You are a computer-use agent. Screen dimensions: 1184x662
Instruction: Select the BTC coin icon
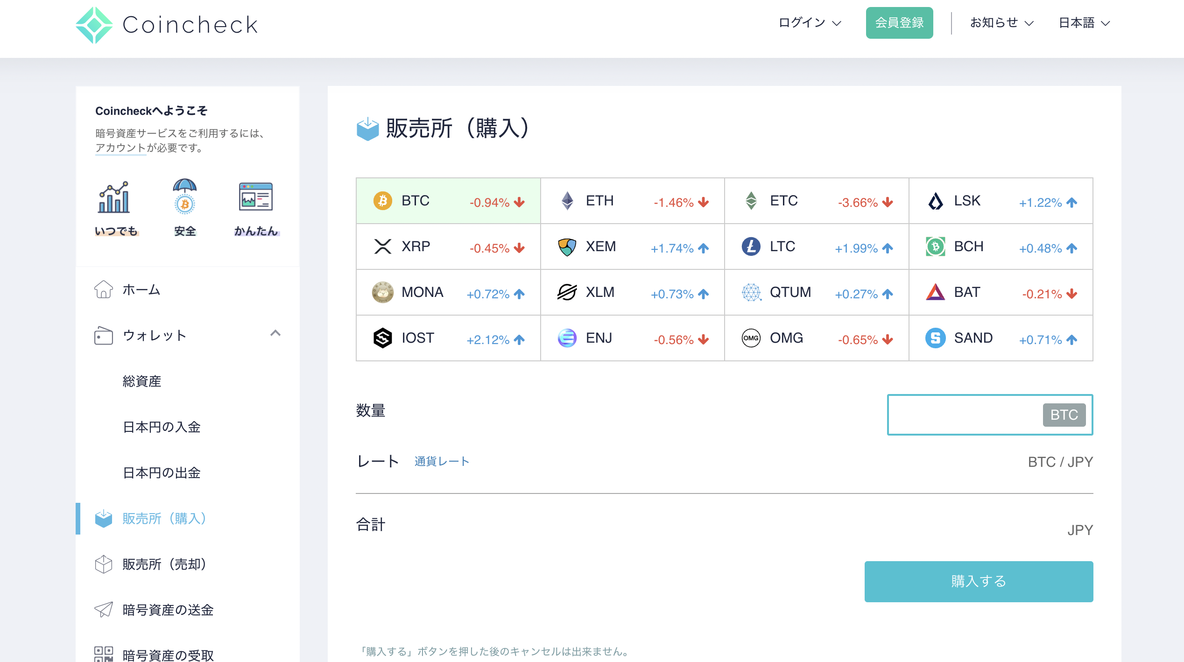coord(382,201)
